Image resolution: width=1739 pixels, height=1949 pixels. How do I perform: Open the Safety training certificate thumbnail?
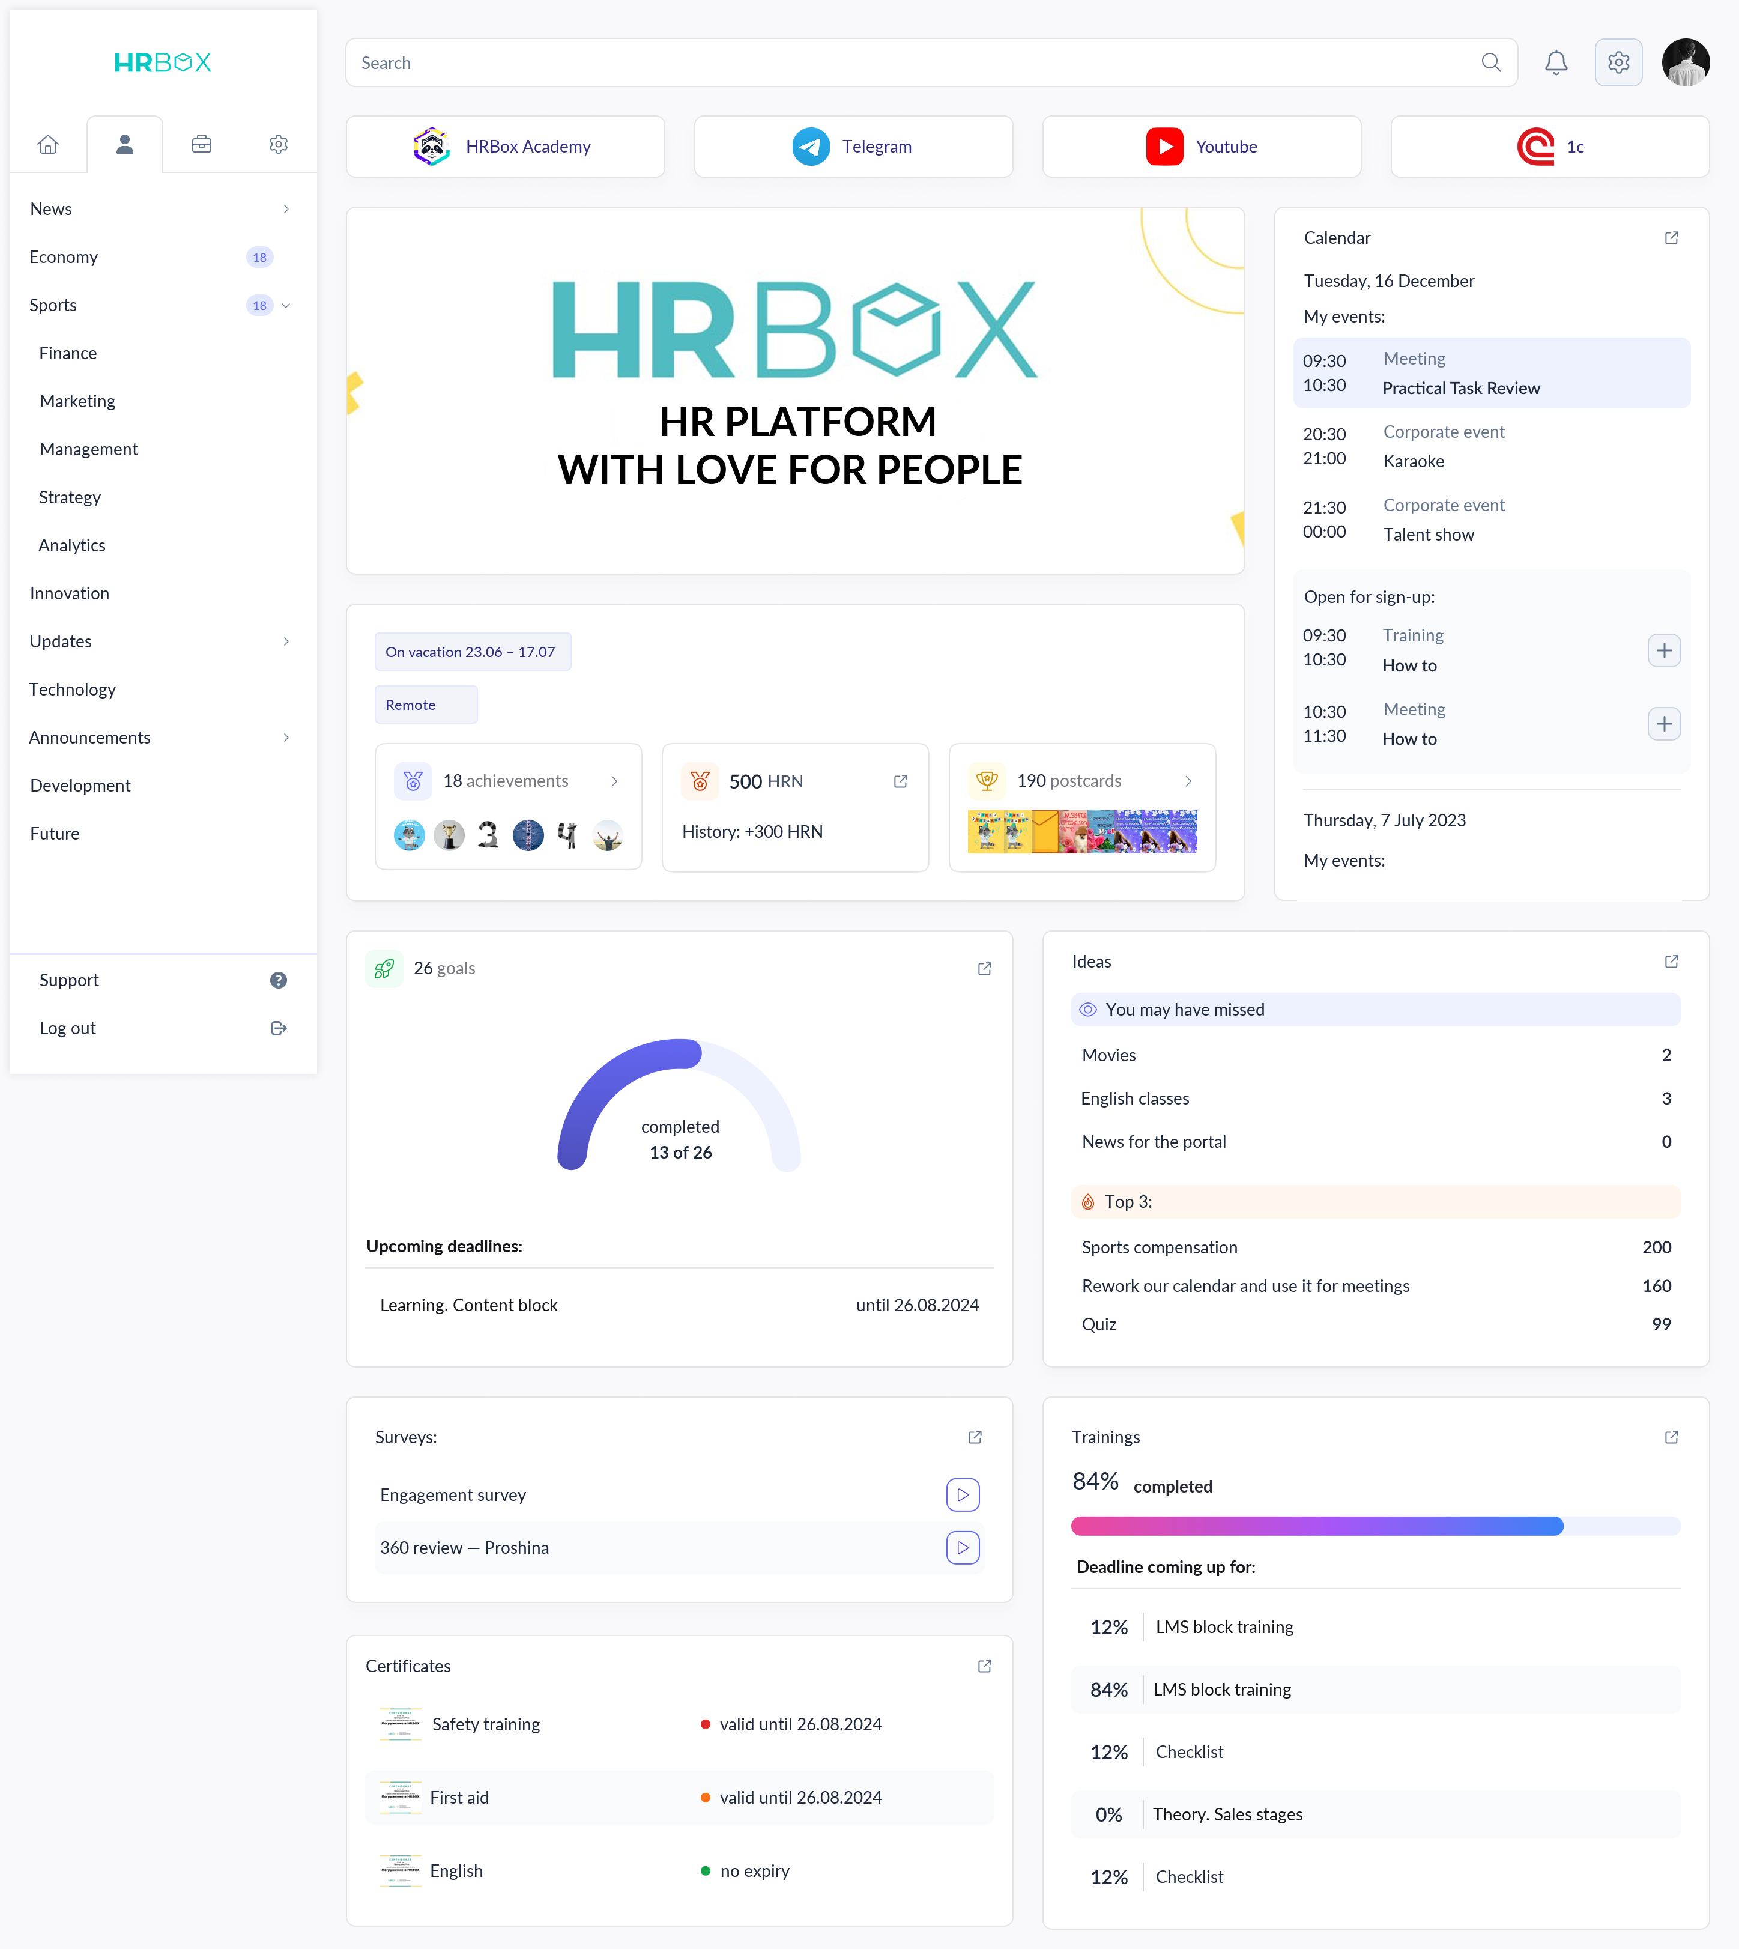tap(401, 1724)
